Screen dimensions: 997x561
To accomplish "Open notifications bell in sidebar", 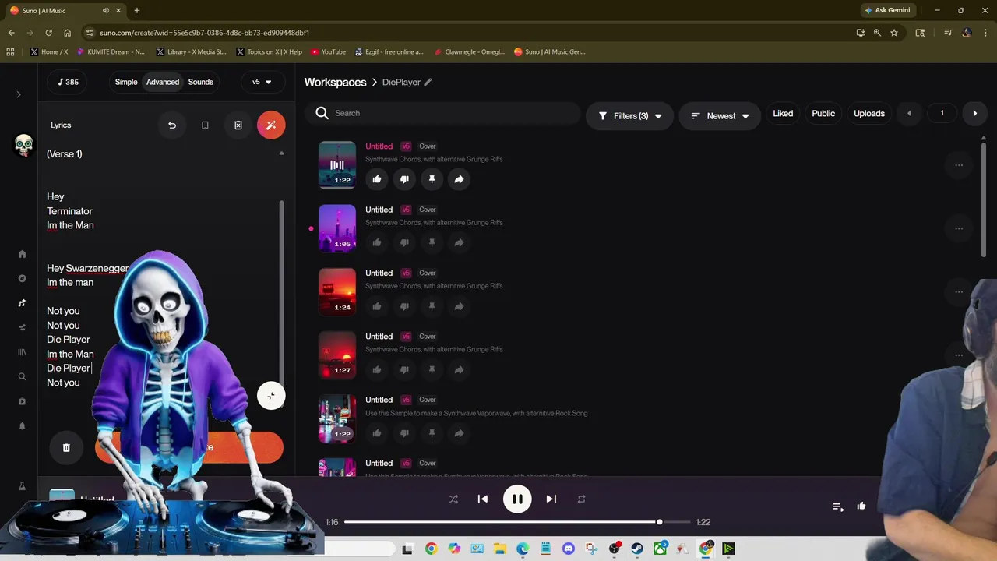I will click(x=22, y=425).
